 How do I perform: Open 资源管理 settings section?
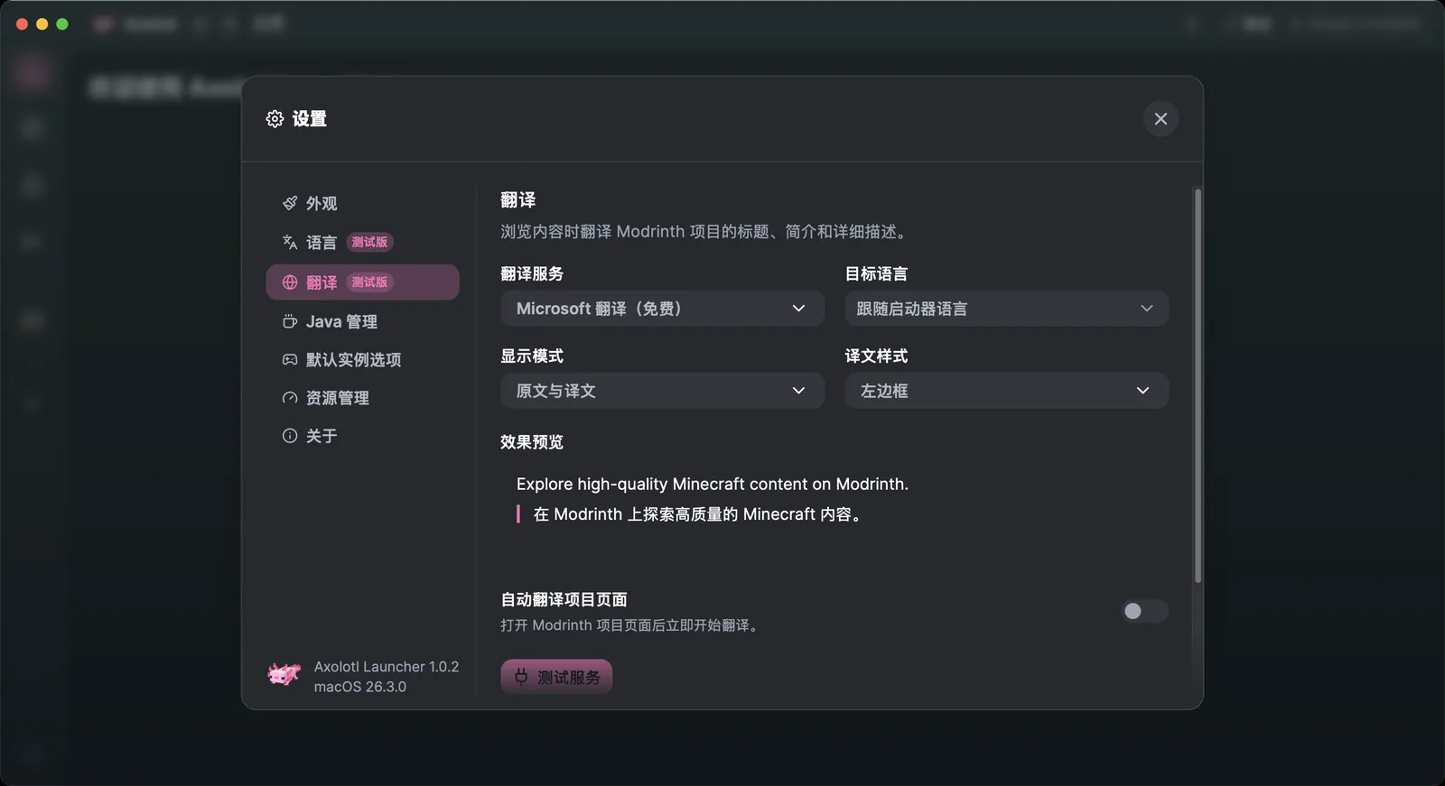coord(362,398)
